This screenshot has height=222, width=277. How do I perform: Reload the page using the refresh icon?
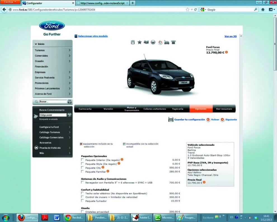pos(195,10)
